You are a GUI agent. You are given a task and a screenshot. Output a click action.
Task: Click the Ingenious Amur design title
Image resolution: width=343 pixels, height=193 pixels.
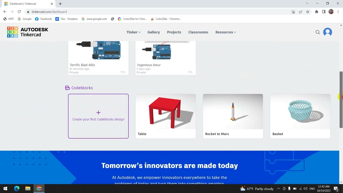tap(149, 65)
